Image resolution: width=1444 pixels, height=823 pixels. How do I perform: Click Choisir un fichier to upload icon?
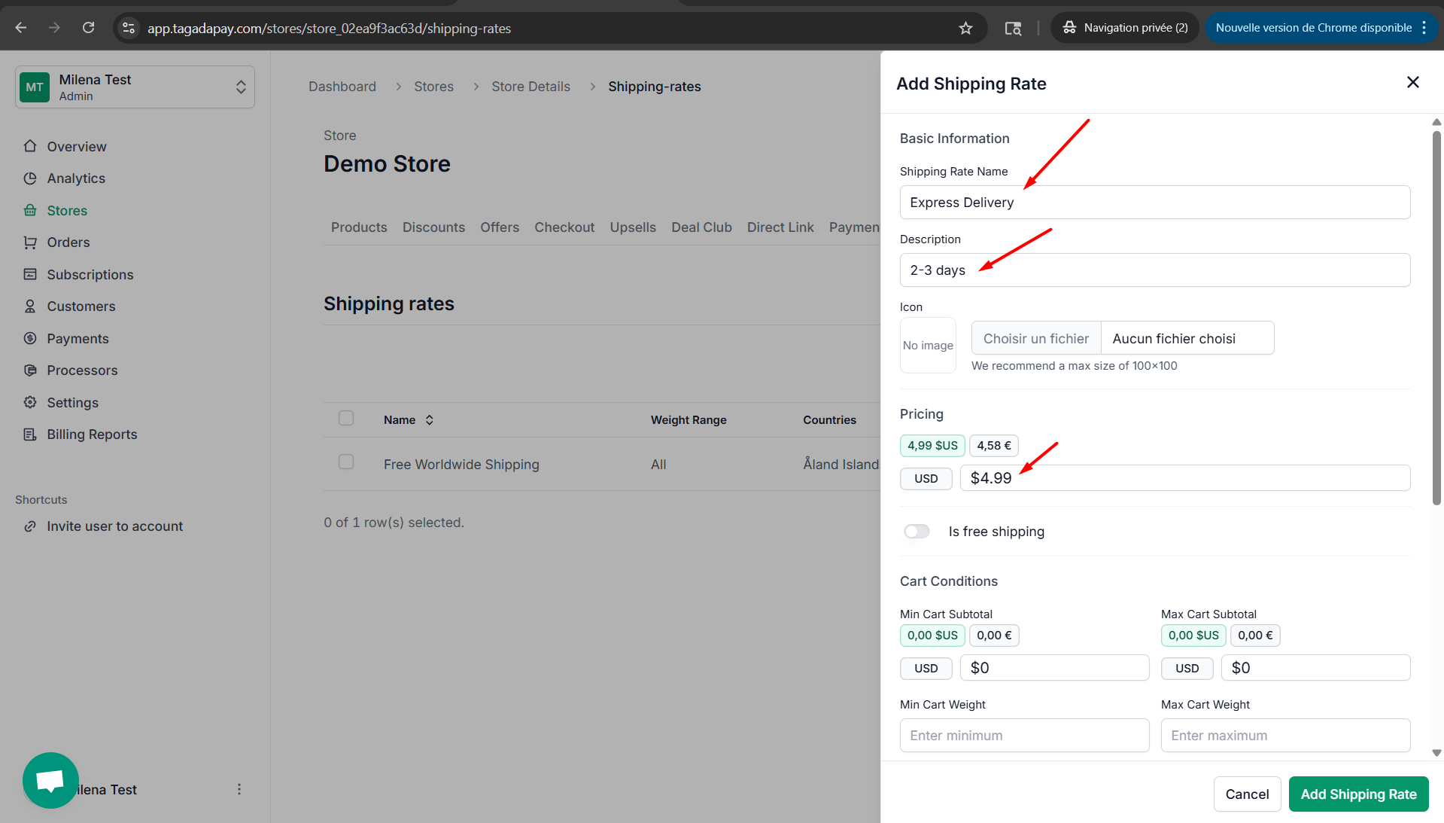click(1035, 338)
